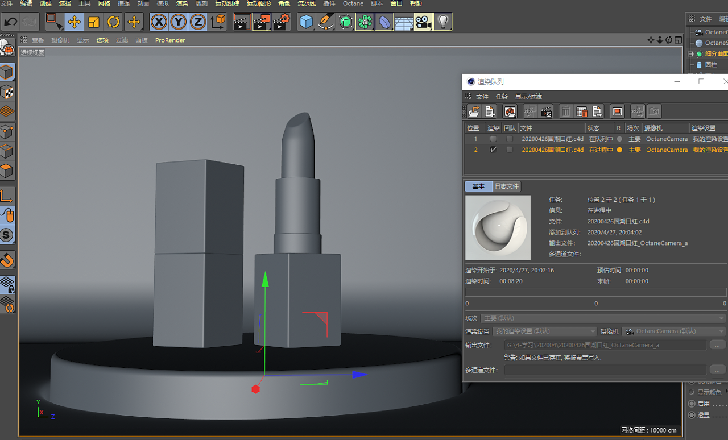Select the 圆柱 object in object manager
The image size is (728, 440).
point(711,65)
